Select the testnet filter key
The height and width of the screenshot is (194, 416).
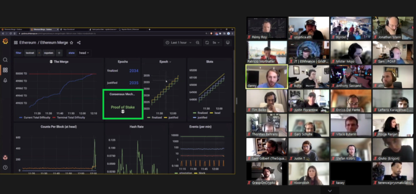tap(30, 53)
